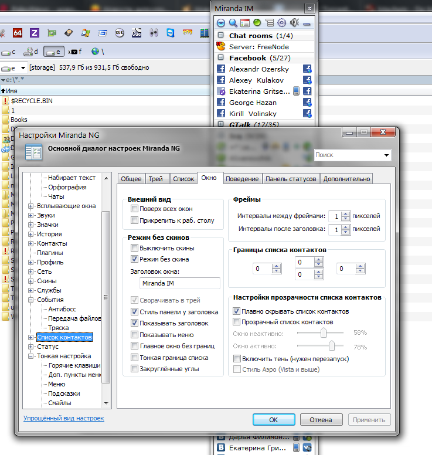The height and width of the screenshot is (455, 432).
Task: Open Miranda IM main menu icon
Action: click(x=221, y=23)
